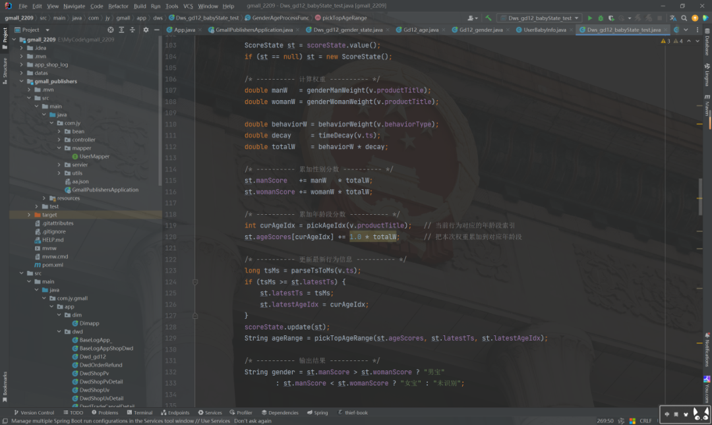This screenshot has height=425, width=712.
Task: Build the project with the hammer icon
Action: [488, 18]
